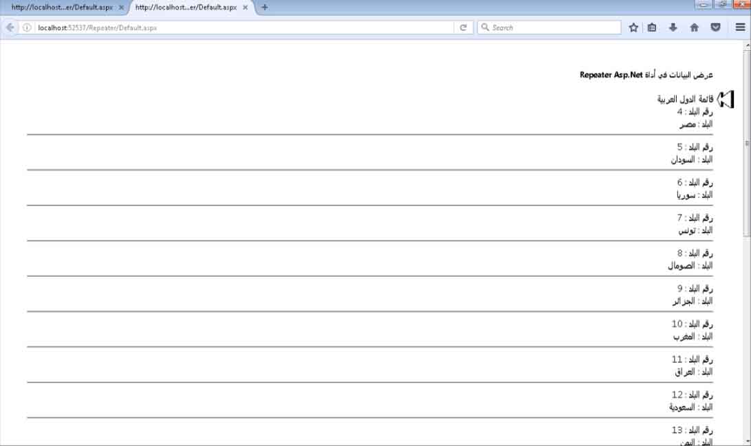Show your bookmarks list
Image resolution: width=751 pixels, height=446 pixels.
click(x=652, y=27)
